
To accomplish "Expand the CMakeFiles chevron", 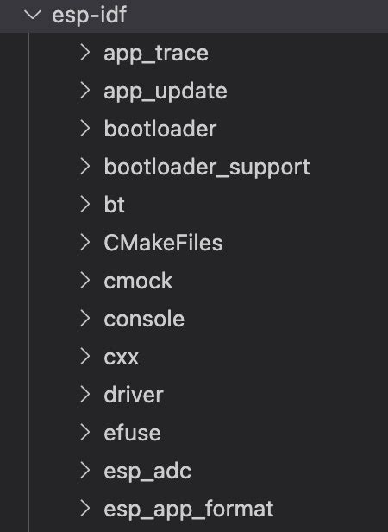I will coord(85,243).
